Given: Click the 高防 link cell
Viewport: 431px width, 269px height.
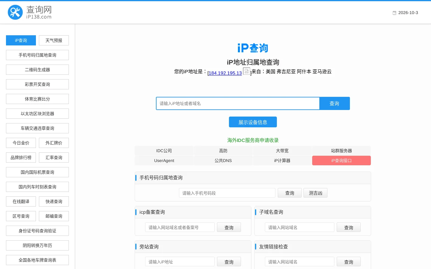Looking at the screenshot, I should (223, 151).
